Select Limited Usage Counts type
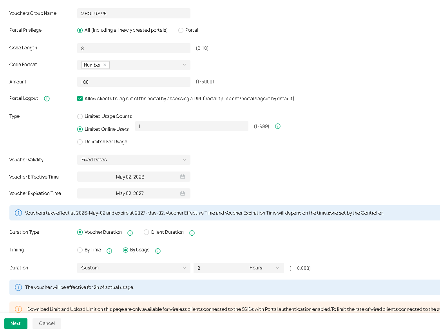This screenshot has width=440, height=334. click(80, 116)
